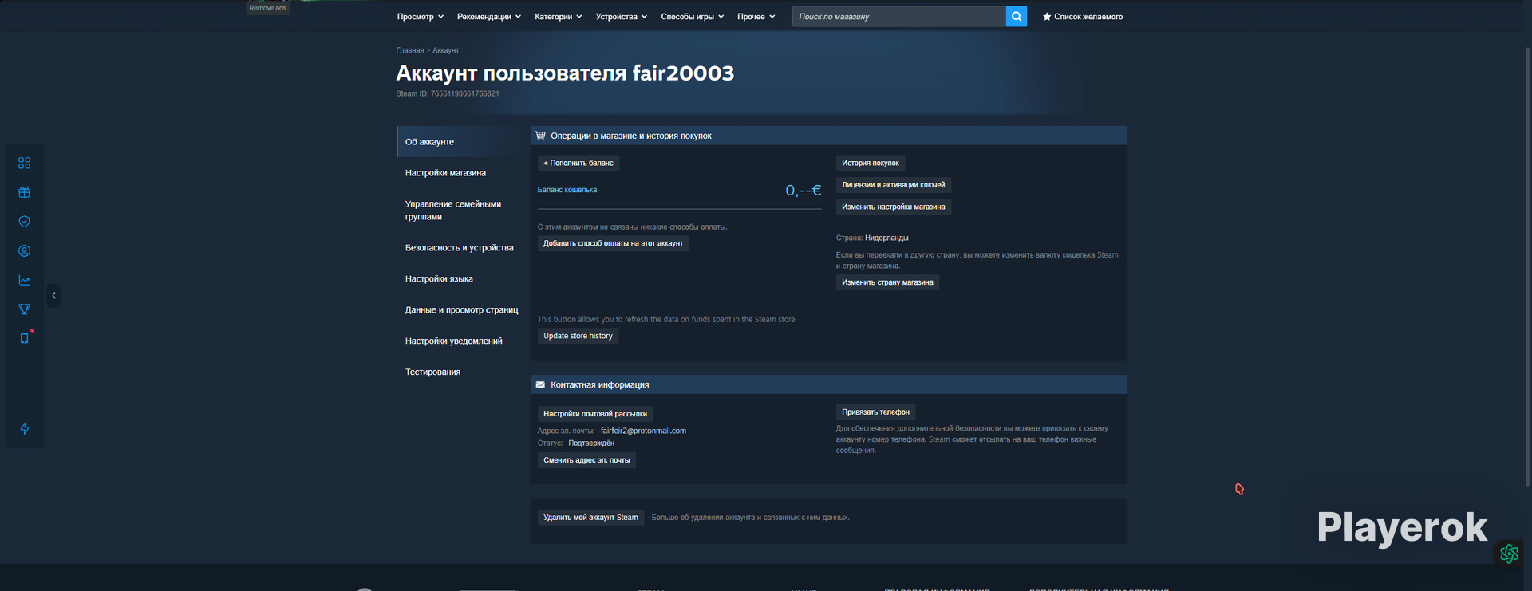Click Привязать телефон button
The width and height of the screenshot is (1532, 591).
(875, 412)
